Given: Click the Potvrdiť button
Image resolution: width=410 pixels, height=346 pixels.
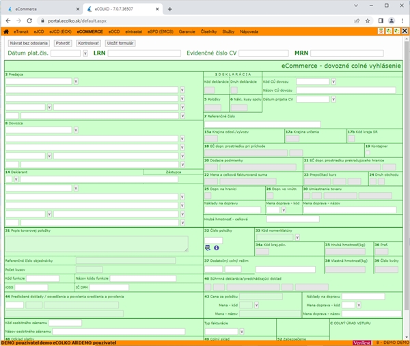Looking at the screenshot, I should point(63,43).
